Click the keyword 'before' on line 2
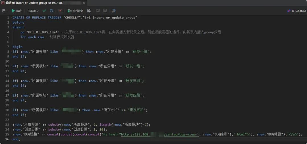This screenshot has width=307, height=144. coord(18,22)
